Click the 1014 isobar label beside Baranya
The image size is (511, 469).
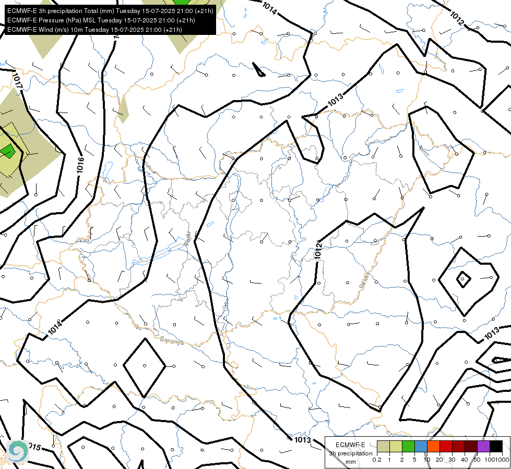[x=55, y=327]
